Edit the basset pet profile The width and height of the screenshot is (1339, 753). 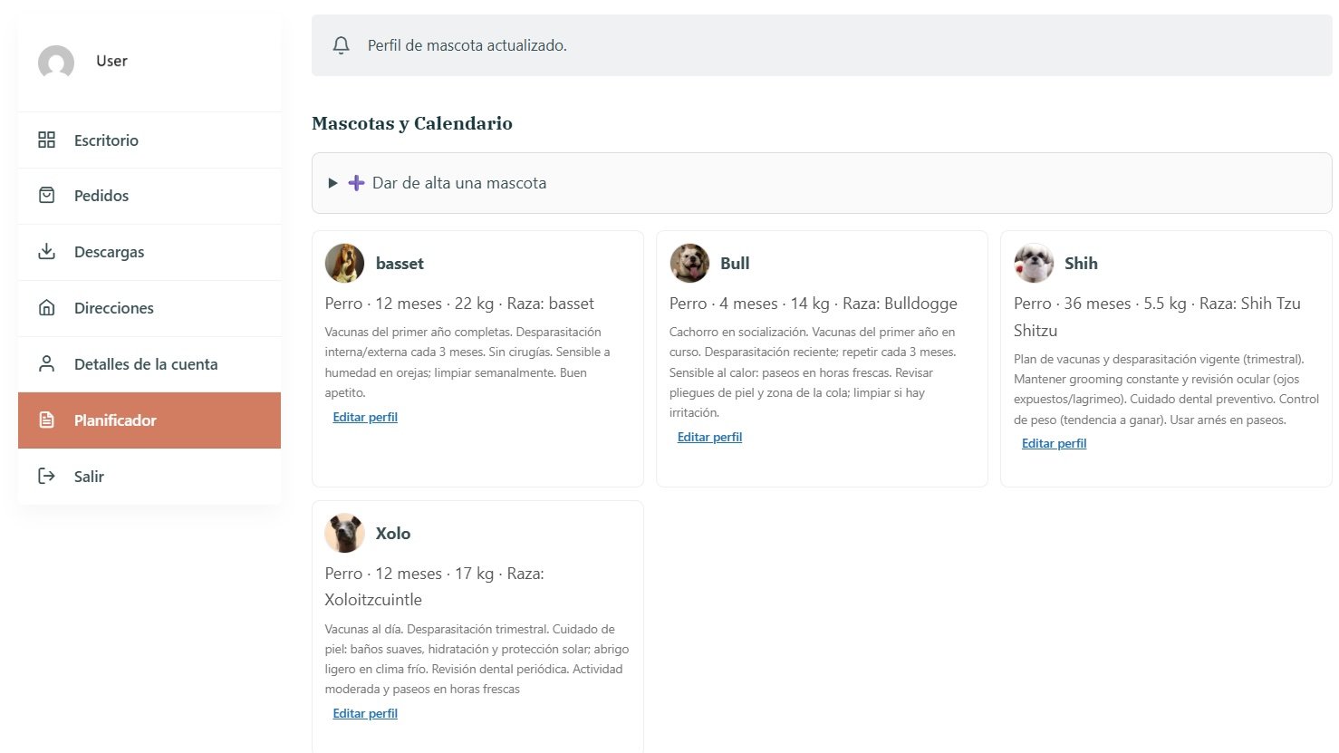point(365,418)
